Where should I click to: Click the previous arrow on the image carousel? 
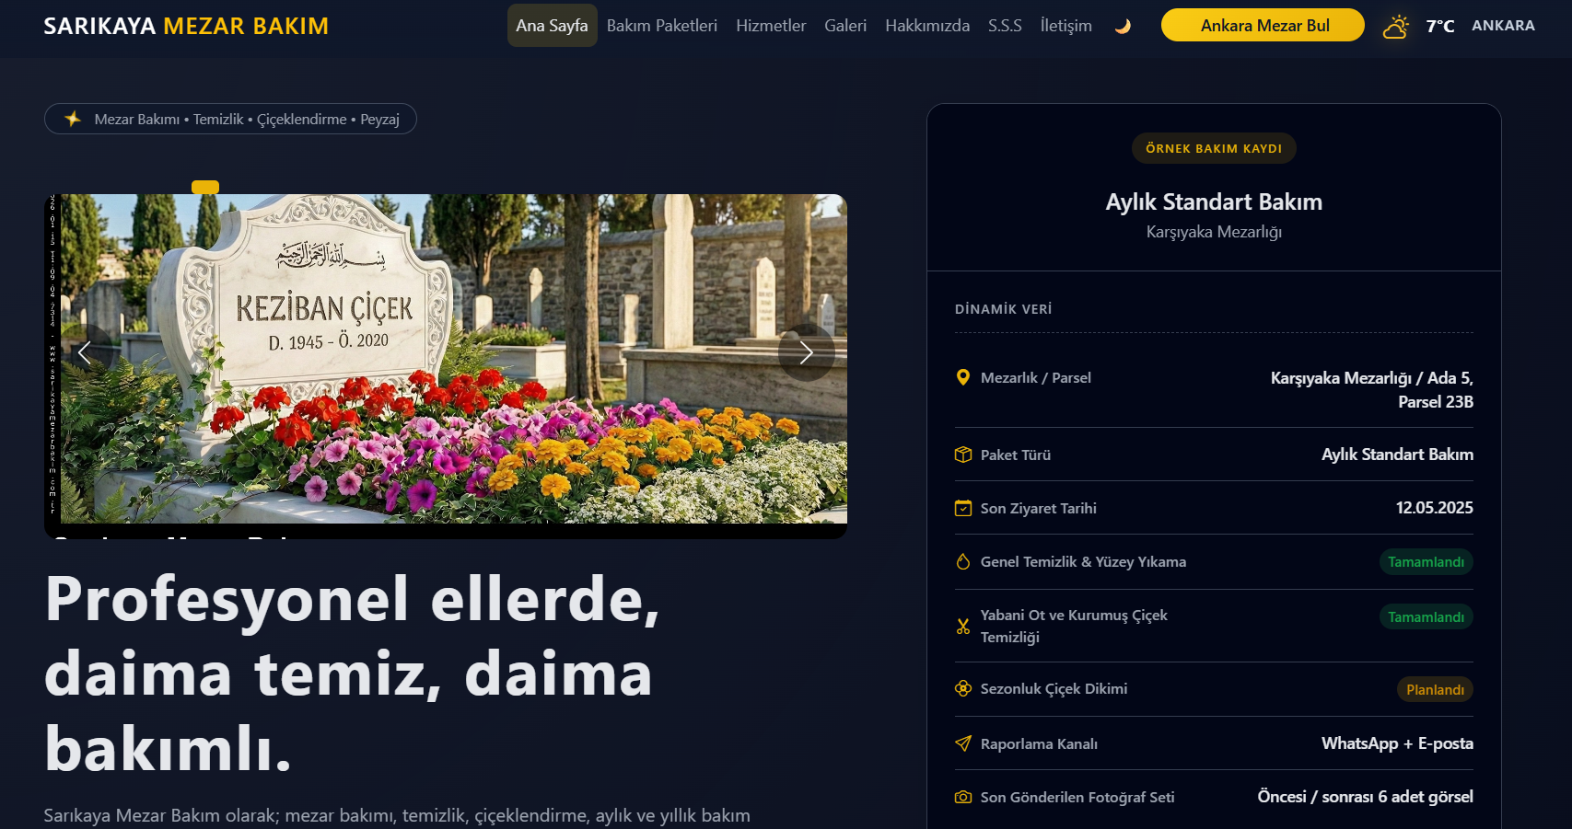pyautogui.click(x=85, y=352)
